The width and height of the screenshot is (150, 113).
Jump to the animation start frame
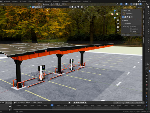tap(74, 103)
